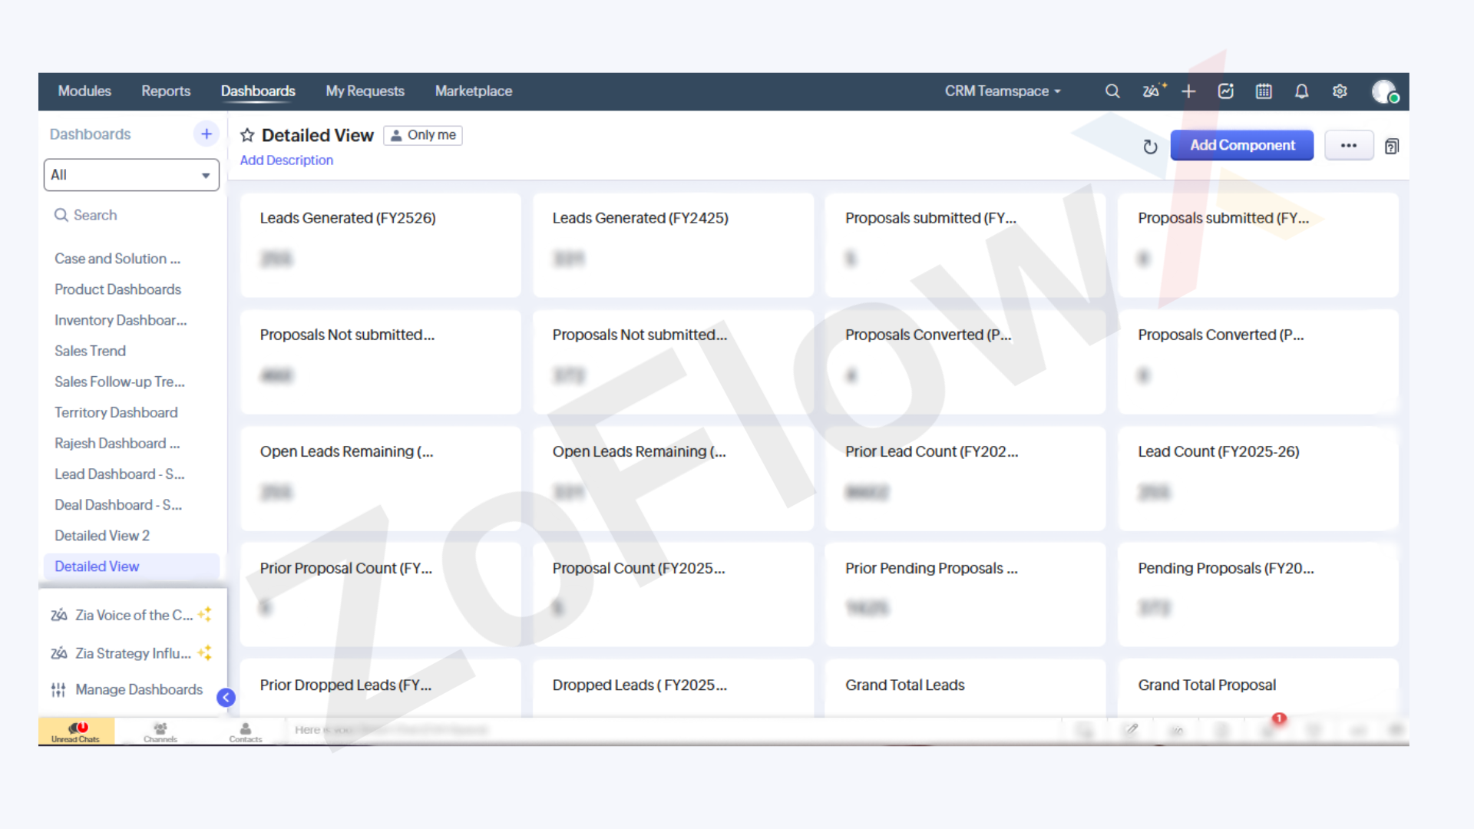Collapse the sidebar with blue arrow

pos(226,697)
